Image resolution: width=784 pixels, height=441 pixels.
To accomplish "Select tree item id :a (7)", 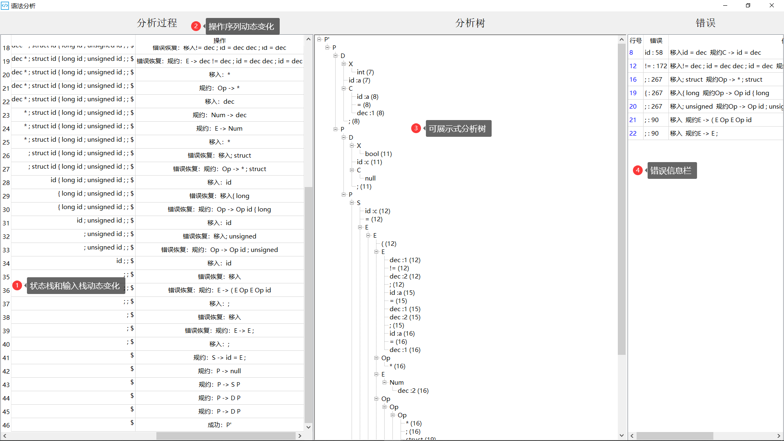I will (x=359, y=80).
